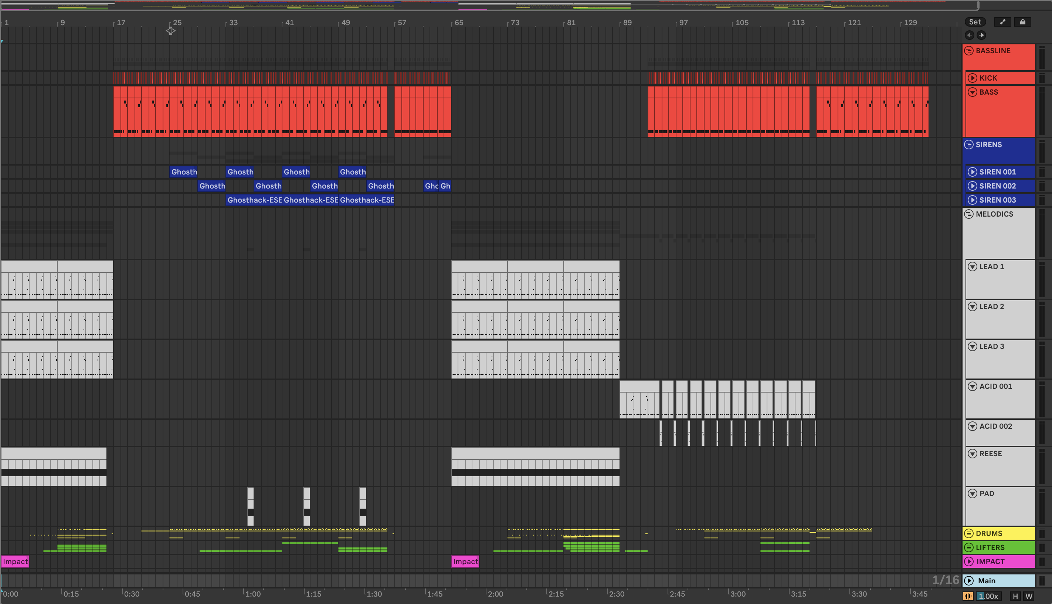Select Ghosthack-ESE clip starting at bar 49
The height and width of the screenshot is (604, 1052).
click(366, 200)
